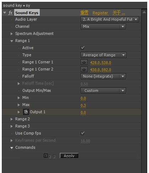Click the Range 1 Corner 1 label
This screenshot has height=173, width=149.
tap(38, 62)
